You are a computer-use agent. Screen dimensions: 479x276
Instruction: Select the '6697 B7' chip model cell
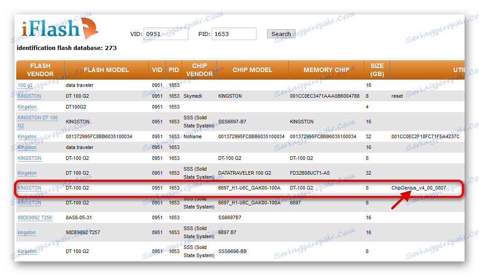227,232
